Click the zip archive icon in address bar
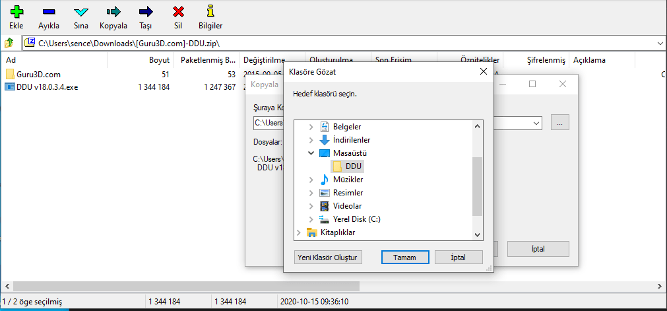 point(29,42)
